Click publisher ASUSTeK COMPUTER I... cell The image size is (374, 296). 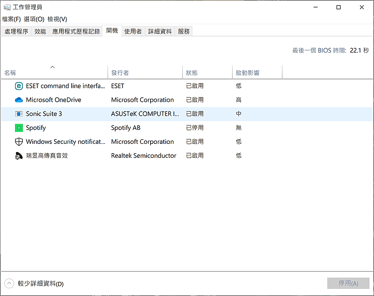click(x=145, y=114)
